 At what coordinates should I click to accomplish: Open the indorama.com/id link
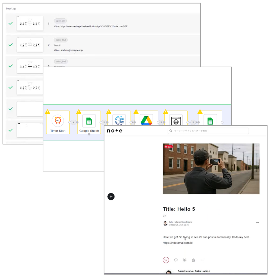(x=177, y=243)
